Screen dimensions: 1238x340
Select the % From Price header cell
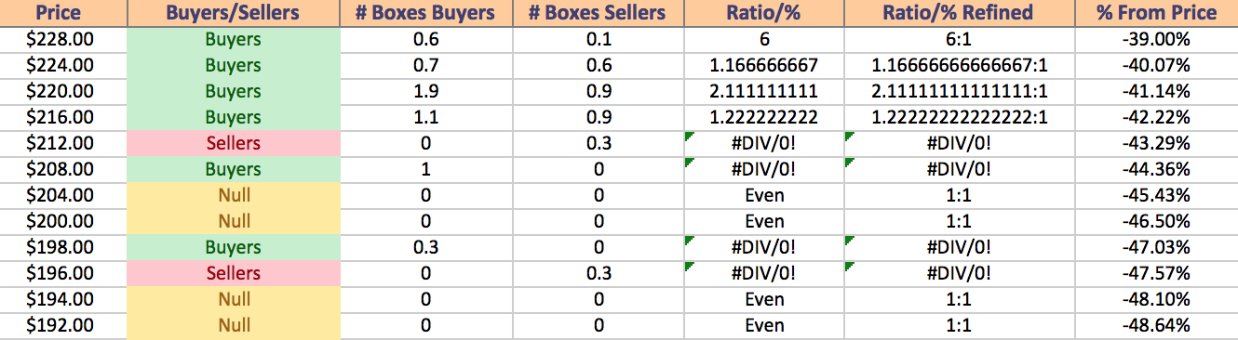1156,13
